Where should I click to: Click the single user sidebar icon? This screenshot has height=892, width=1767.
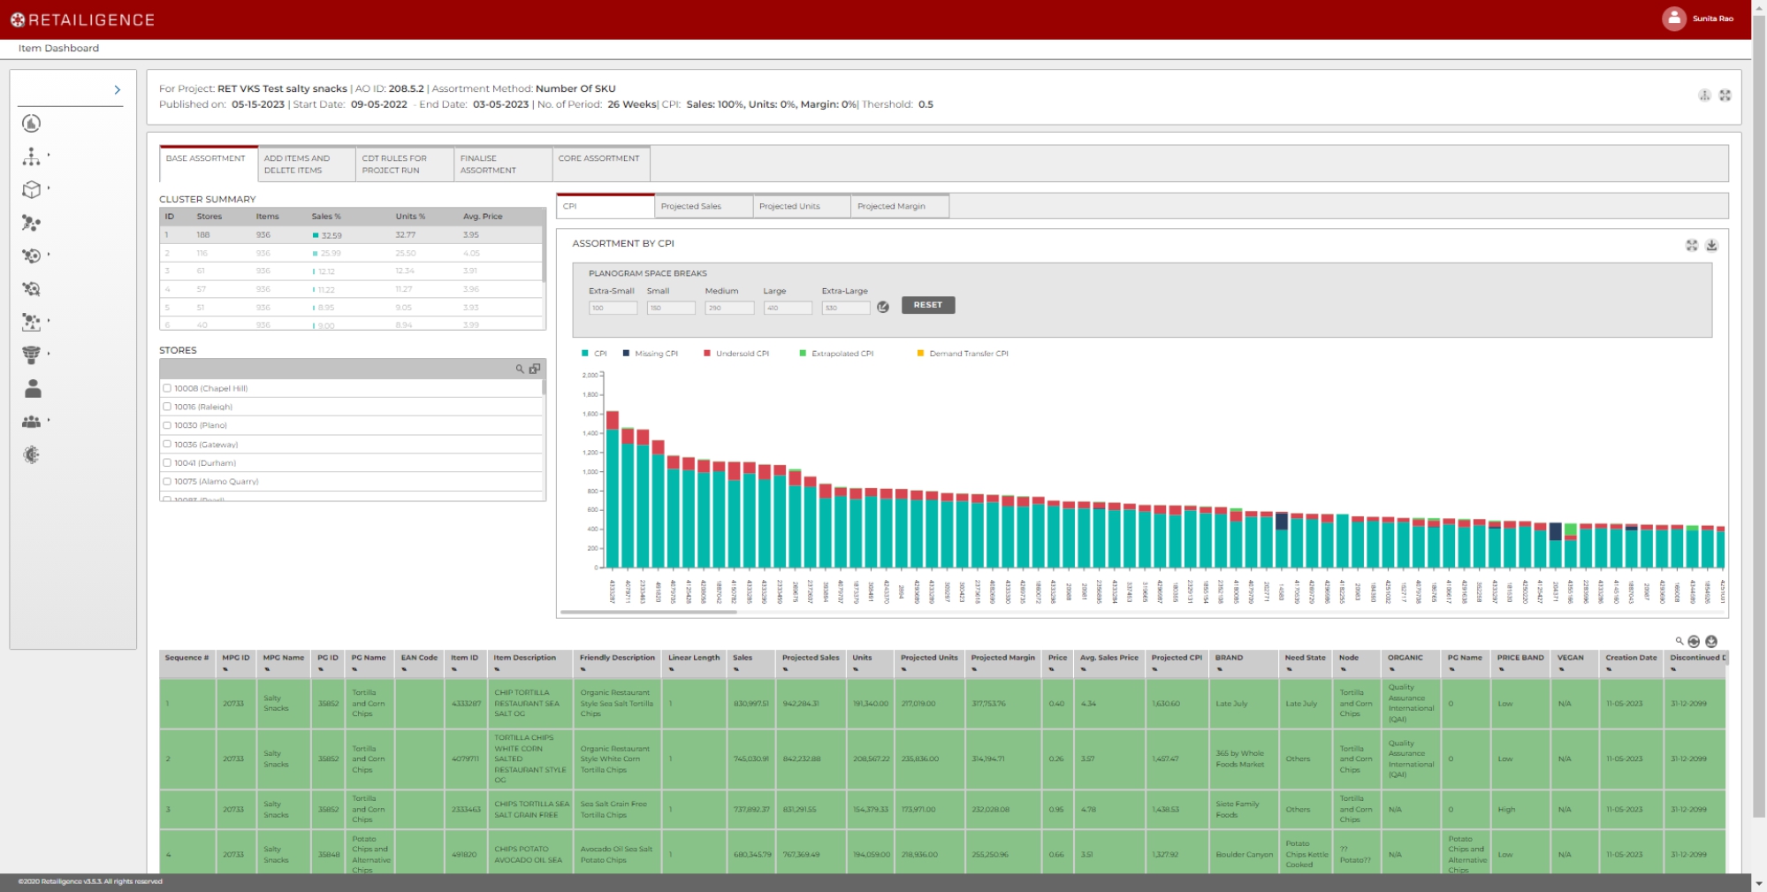tap(33, 388)
